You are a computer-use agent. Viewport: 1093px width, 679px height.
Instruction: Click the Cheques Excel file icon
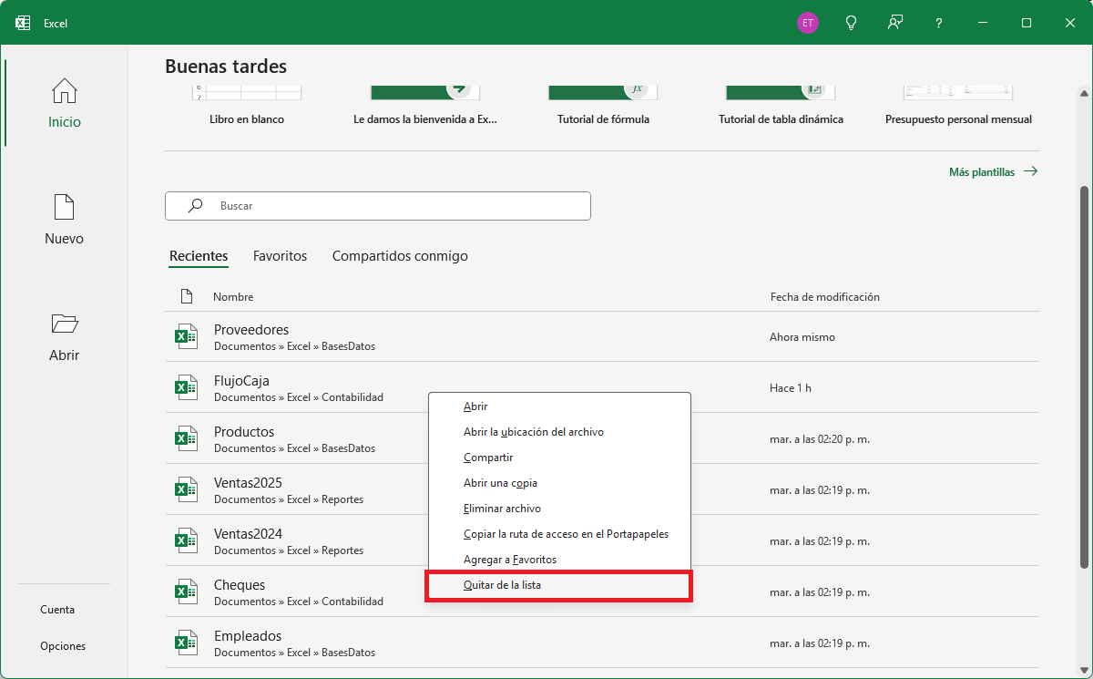[186, 592]
